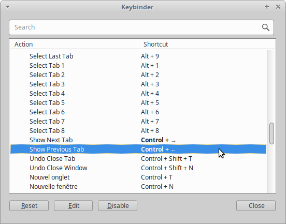Select the Undo Close Tab action
Viewport: 286px width, 224px height.
tap(52, 159)
